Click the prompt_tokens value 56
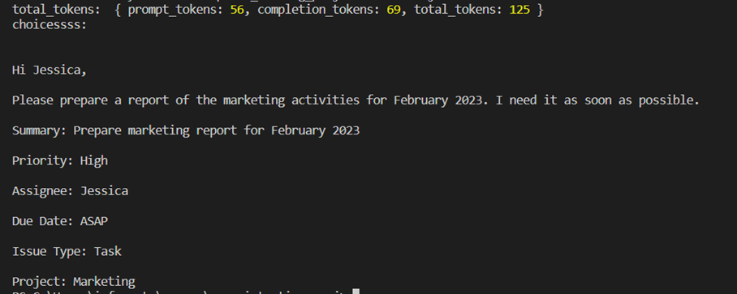737x294 pixels. [x=237, y=10]
